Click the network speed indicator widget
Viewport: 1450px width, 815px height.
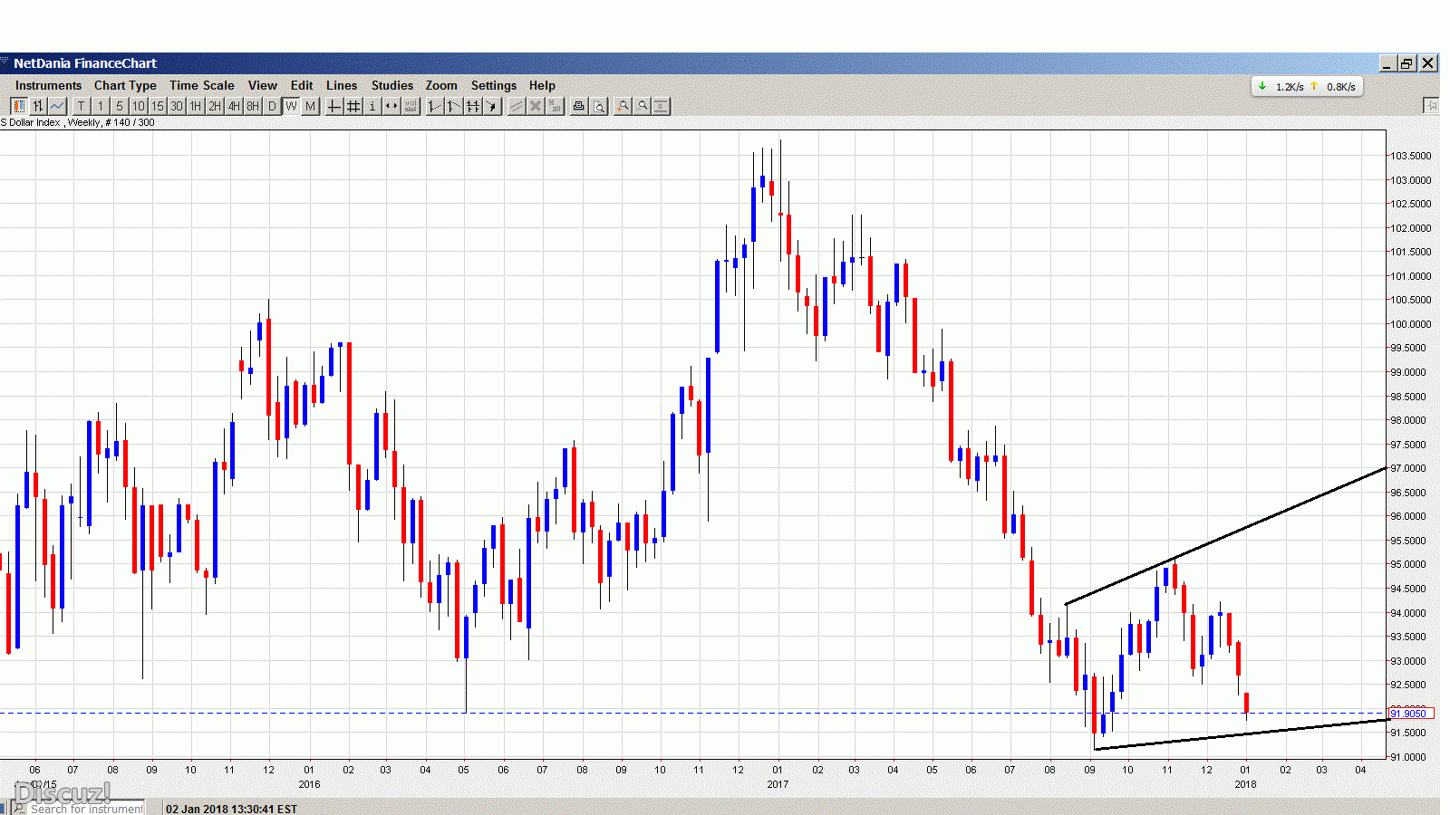coord(1307,87)
